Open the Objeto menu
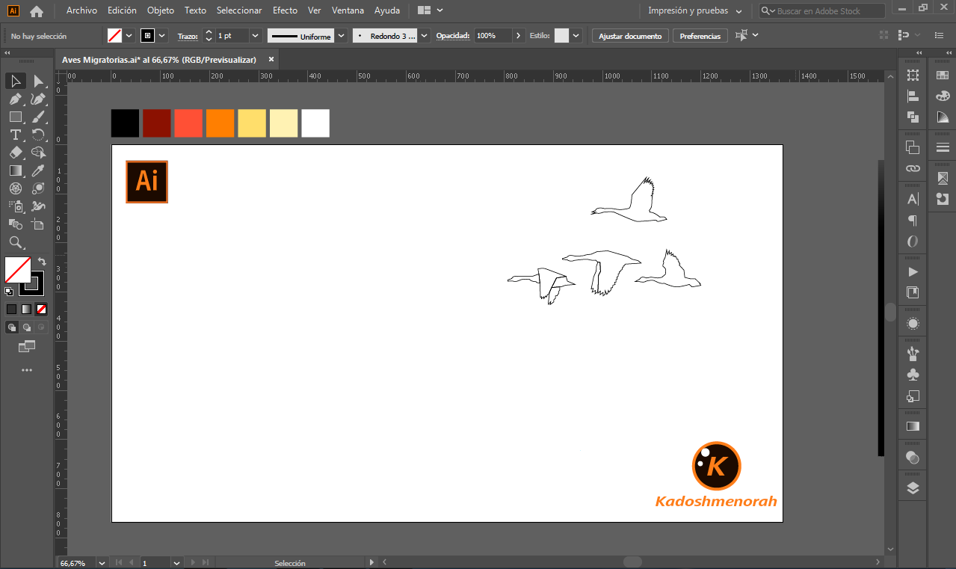This screenshot has width=956, height=569. pos(161,10)
